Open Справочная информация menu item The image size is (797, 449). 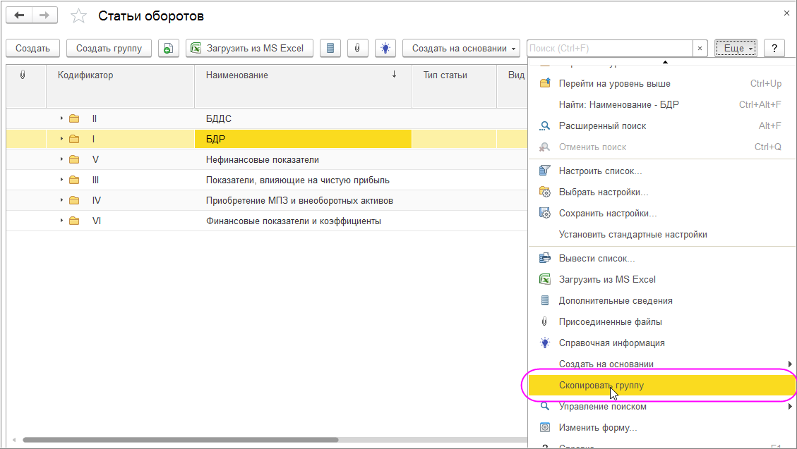(x=661, y=343)
